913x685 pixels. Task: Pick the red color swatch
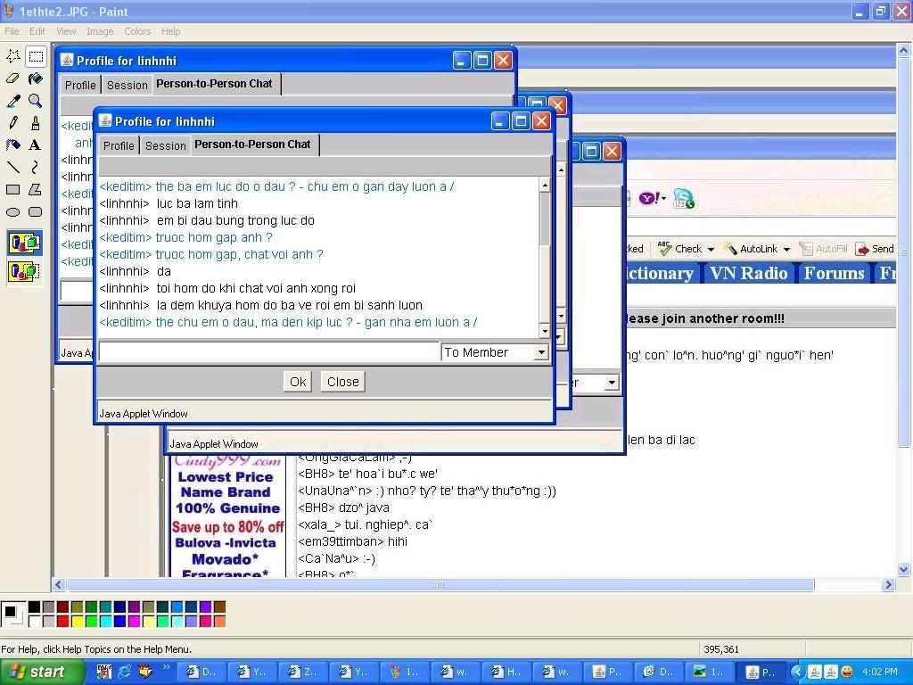(x=63, y=622)
